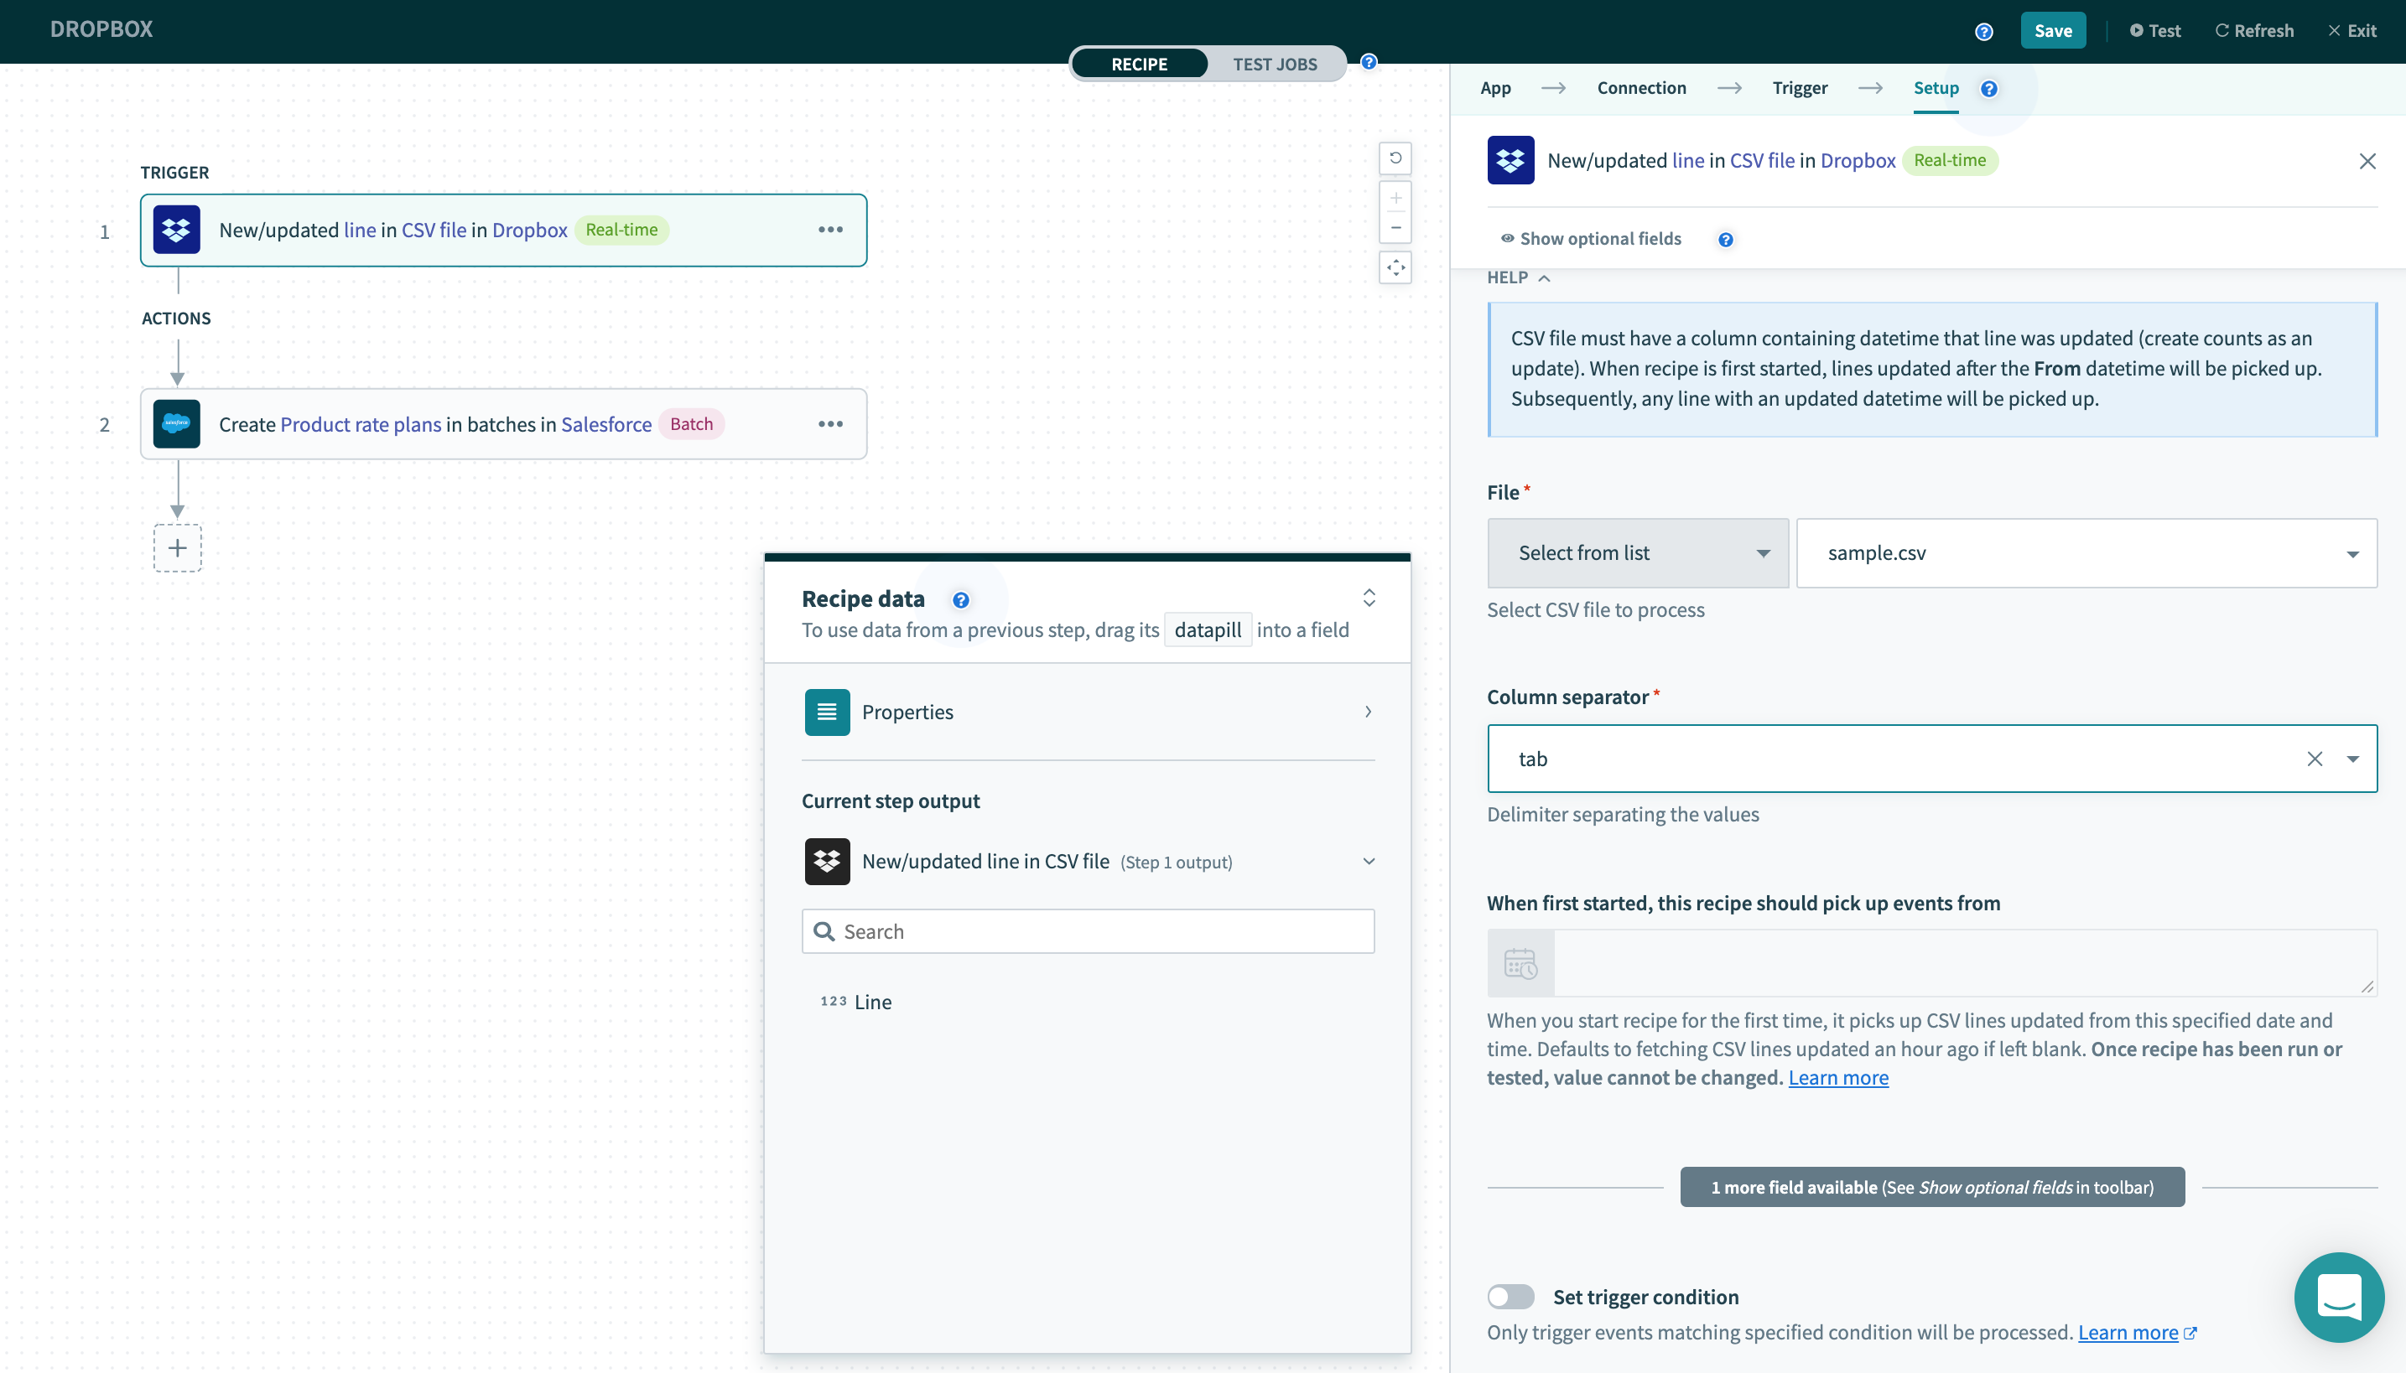Open the chat support bubble
The width and height of the screenshot is (2406, 1373).
click(2338, 1298)
